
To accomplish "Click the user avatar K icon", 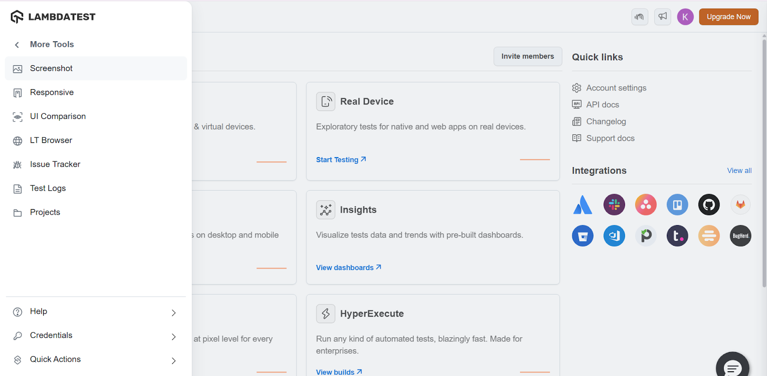I will [685, 17].
